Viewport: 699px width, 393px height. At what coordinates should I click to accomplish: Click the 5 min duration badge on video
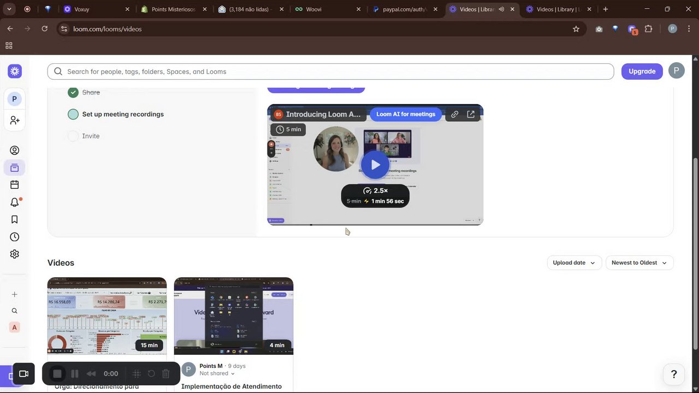pos(289,129)
